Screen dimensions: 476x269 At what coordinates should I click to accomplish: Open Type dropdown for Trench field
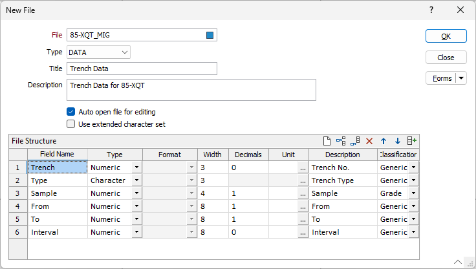136,167
